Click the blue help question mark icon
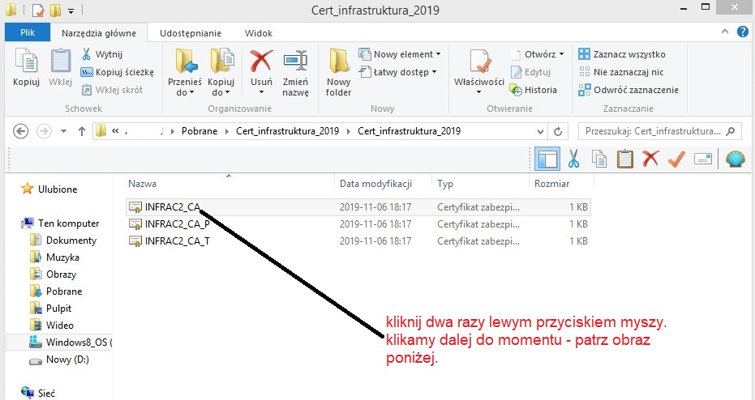The image size is (755, 400). point(743,32)
